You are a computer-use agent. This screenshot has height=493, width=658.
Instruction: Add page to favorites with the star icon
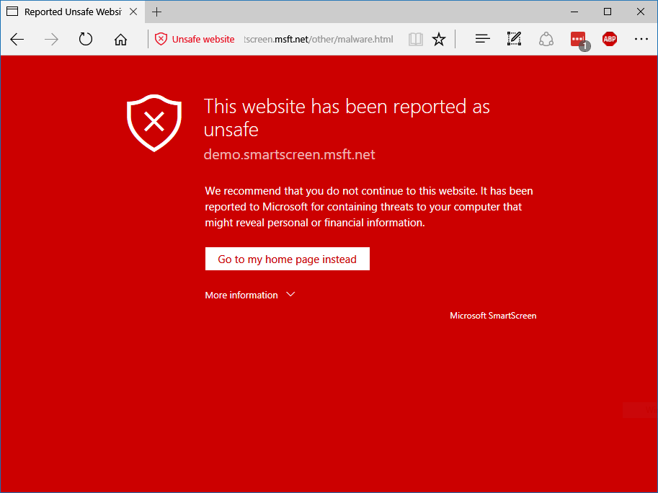click(x=439, y=40)
